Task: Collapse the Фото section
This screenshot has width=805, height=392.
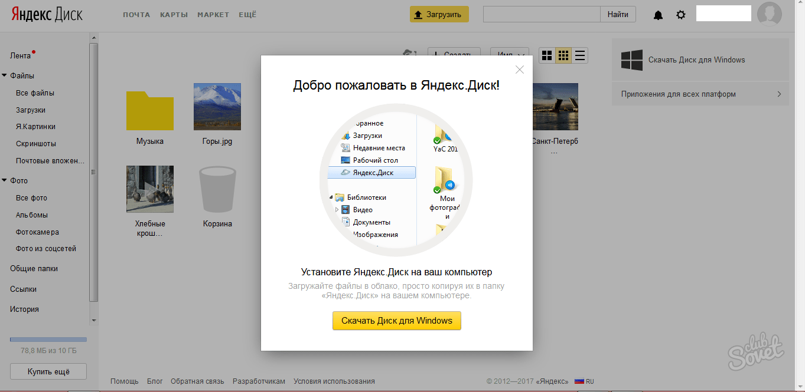Action: click(5, 180)
